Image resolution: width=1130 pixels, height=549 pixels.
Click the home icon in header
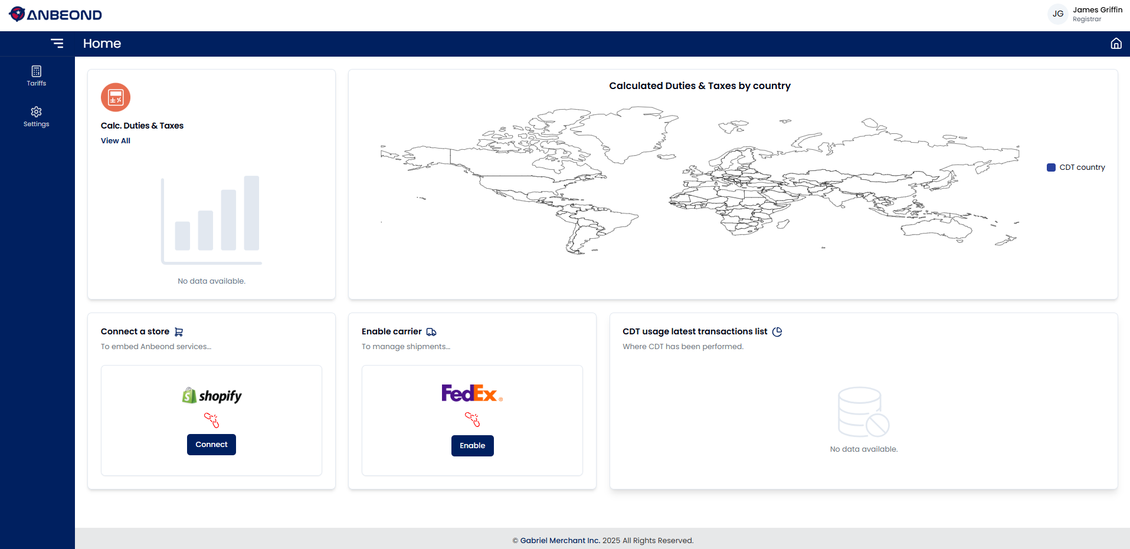point(1116,44)
